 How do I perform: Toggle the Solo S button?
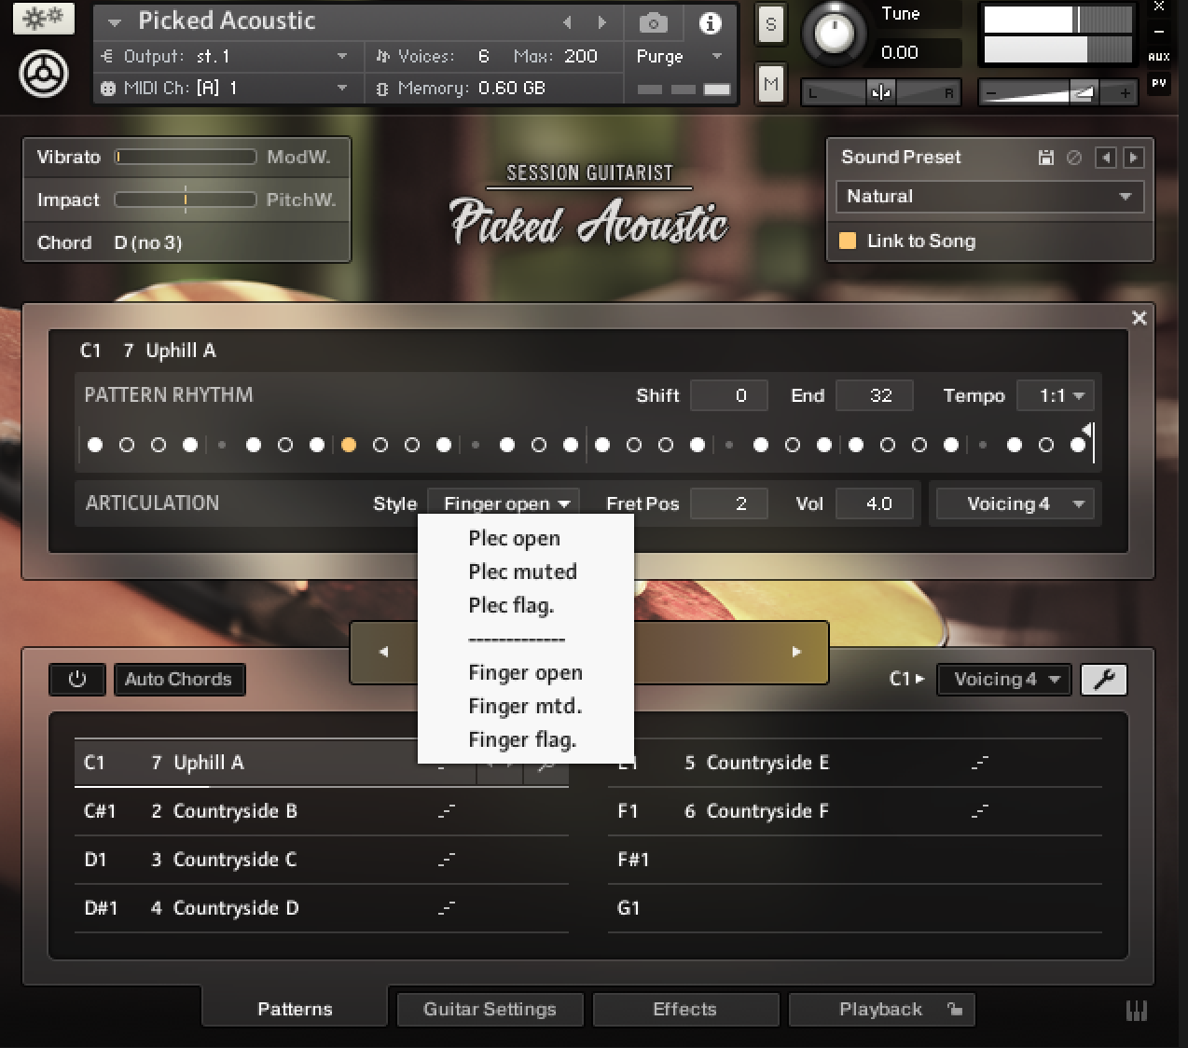pos(770,25)
